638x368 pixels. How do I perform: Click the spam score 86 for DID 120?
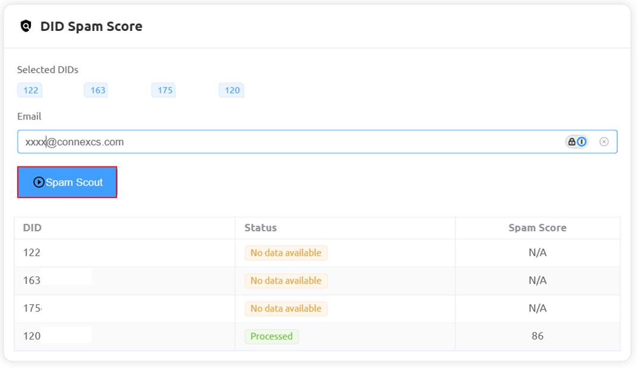pos(537,336)
